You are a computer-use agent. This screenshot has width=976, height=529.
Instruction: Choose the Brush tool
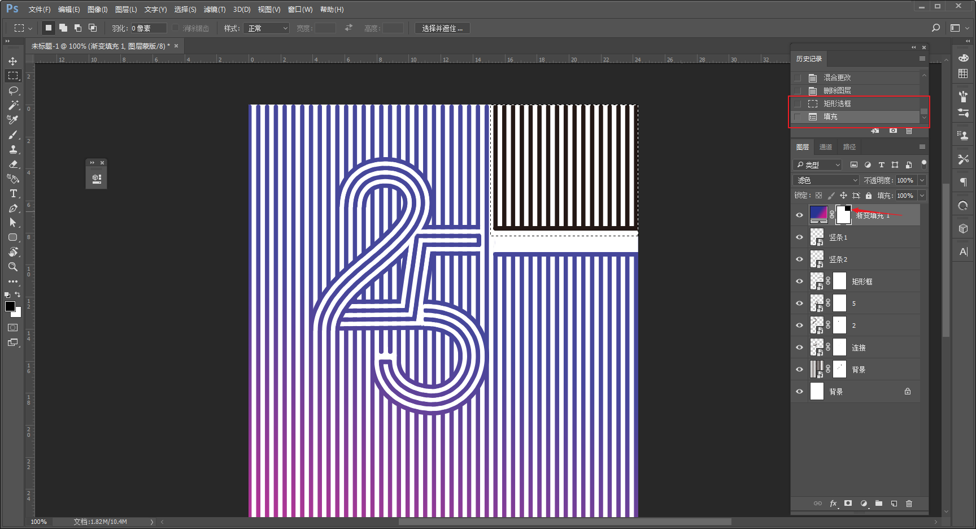[x=13, y=135]
